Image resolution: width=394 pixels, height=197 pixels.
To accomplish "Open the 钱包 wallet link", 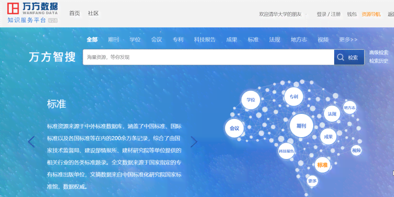I will [x=352, y=14].
